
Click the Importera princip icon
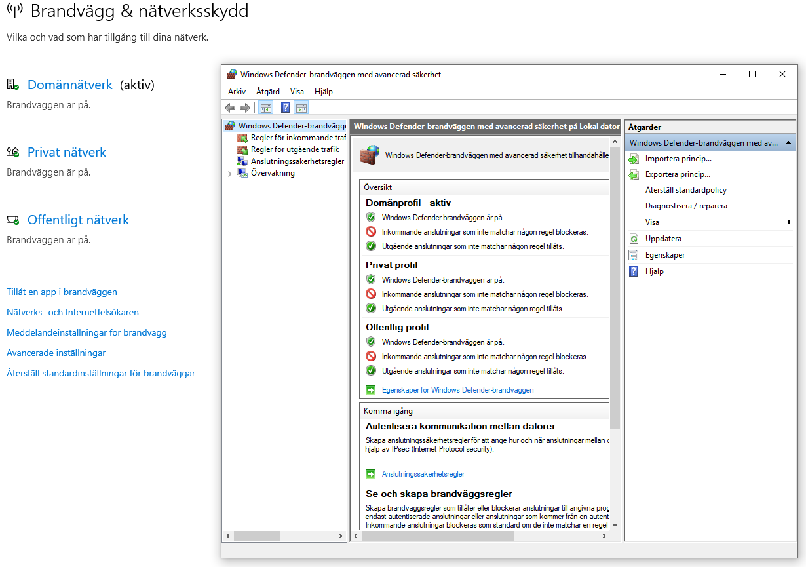pyautogui.click(x=634, y=159)
